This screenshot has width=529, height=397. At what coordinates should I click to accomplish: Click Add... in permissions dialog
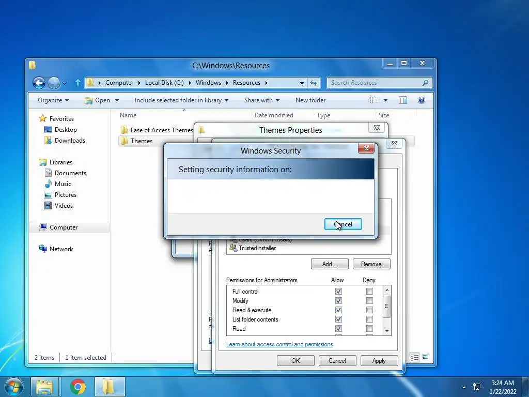tap(330, 264)
